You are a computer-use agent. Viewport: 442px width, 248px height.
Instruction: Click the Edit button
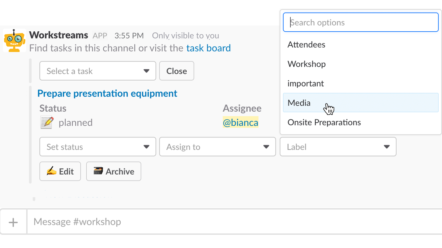(60, 171)
